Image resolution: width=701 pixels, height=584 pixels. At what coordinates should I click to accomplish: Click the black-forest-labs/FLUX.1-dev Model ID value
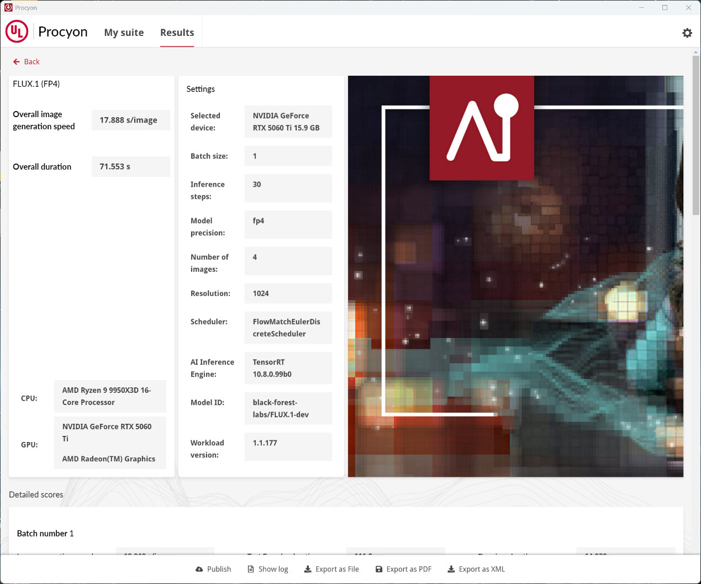point(288,408)
